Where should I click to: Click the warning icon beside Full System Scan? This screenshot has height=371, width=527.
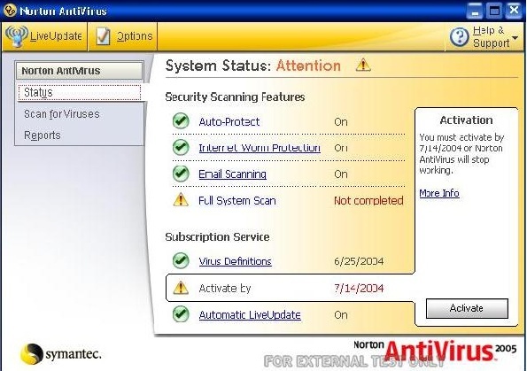pos(181,199)
